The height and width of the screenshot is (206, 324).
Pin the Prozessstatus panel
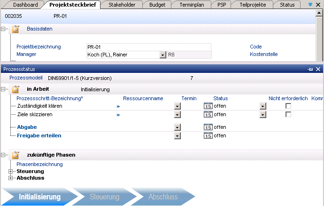click(x=310, y=69)
